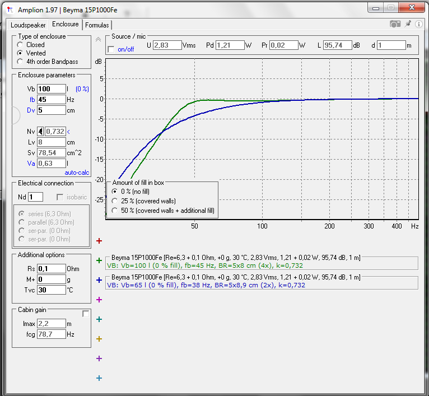Select 50 % covered walls plus additional fill

click(115, 211)
